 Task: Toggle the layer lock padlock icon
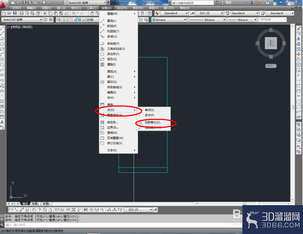coord(76,19)
